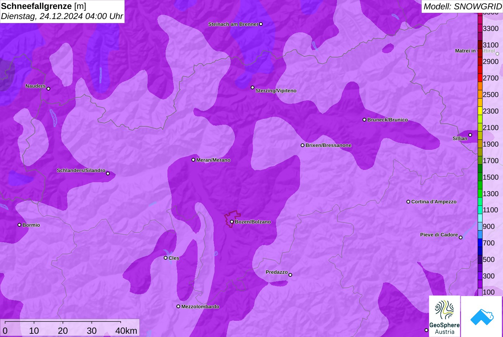The image size is (503, 337).
Task: Select the Nauders location marker
Action: [49, 89]
